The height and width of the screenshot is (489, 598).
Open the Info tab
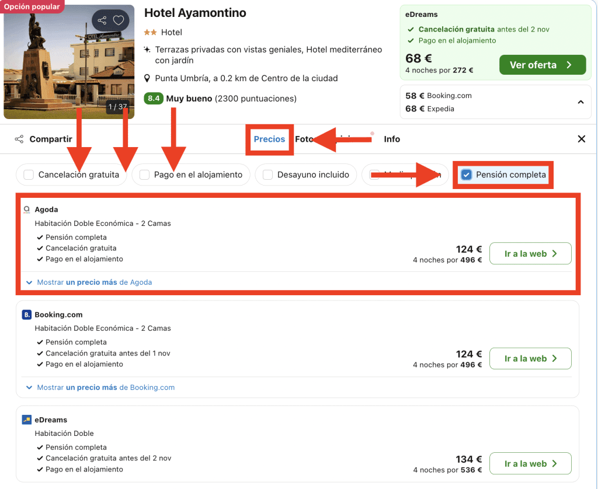tap(392, 139)
